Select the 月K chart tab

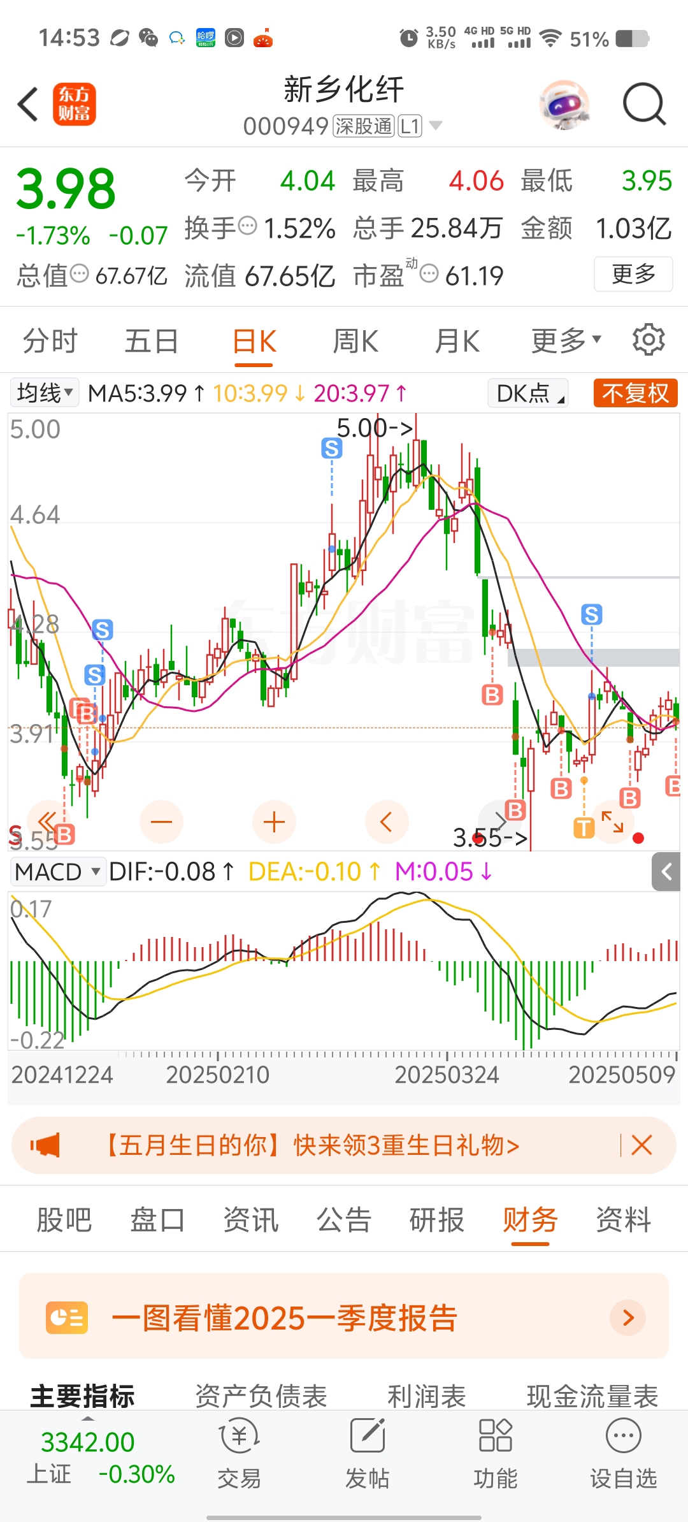click(457, 341)
